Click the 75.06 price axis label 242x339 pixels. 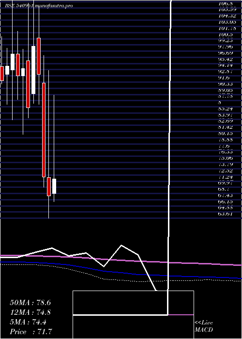click(x=226, y=158)
